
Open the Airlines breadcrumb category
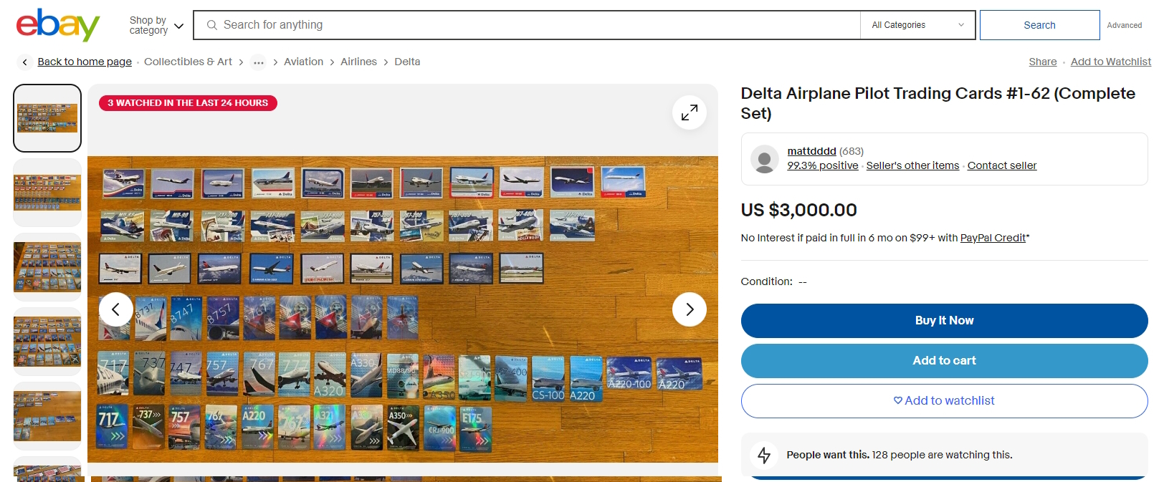coord(358,62)
